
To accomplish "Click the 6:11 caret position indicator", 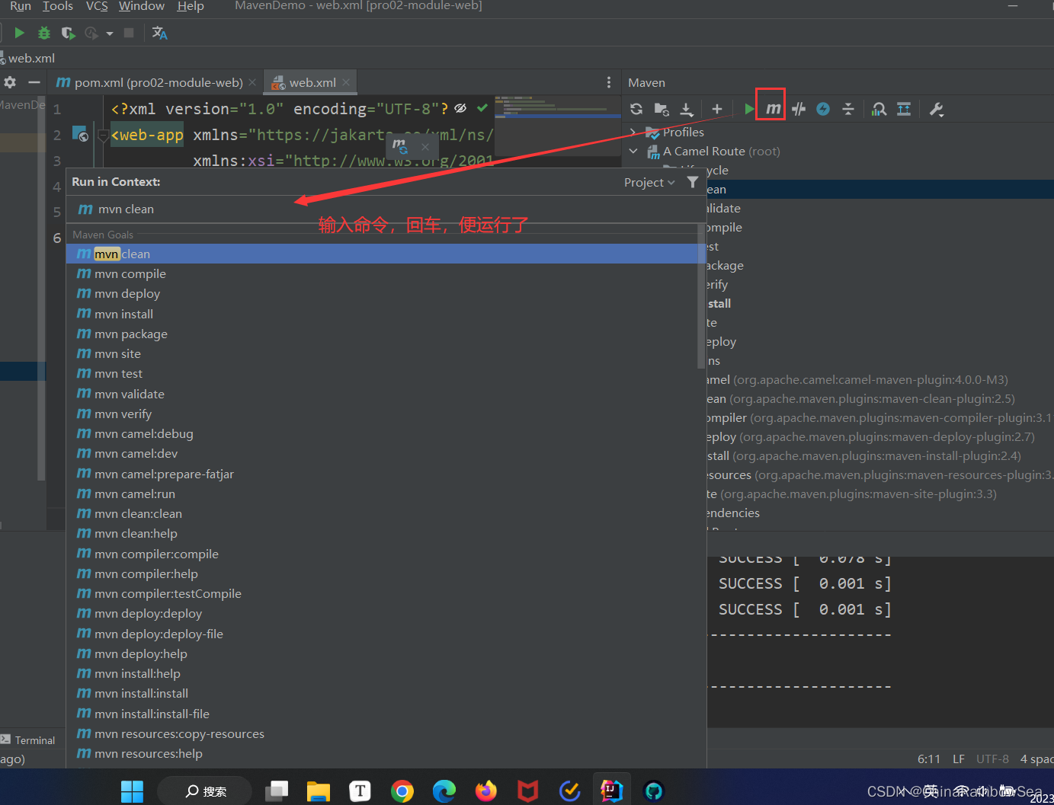I will click(x=929, y=759).
